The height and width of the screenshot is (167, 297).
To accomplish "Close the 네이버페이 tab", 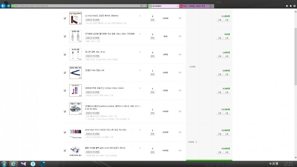I will pos(178,6).
